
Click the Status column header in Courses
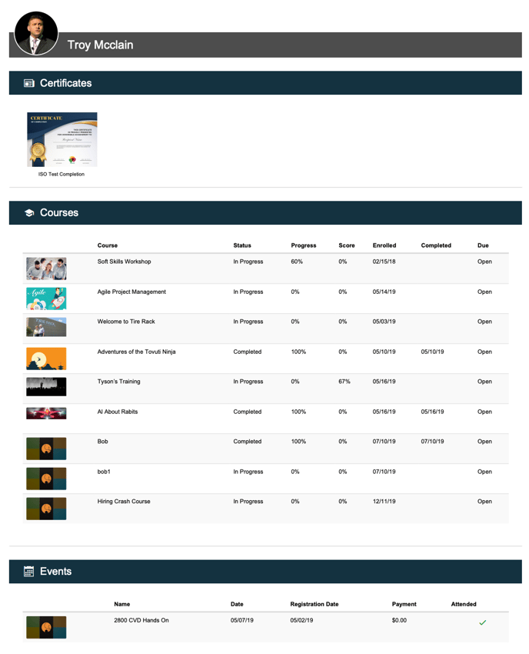tap(242, 245)
